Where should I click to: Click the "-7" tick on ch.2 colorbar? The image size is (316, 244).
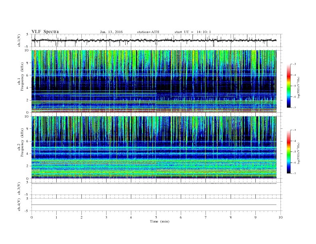[x=294, y=173]
